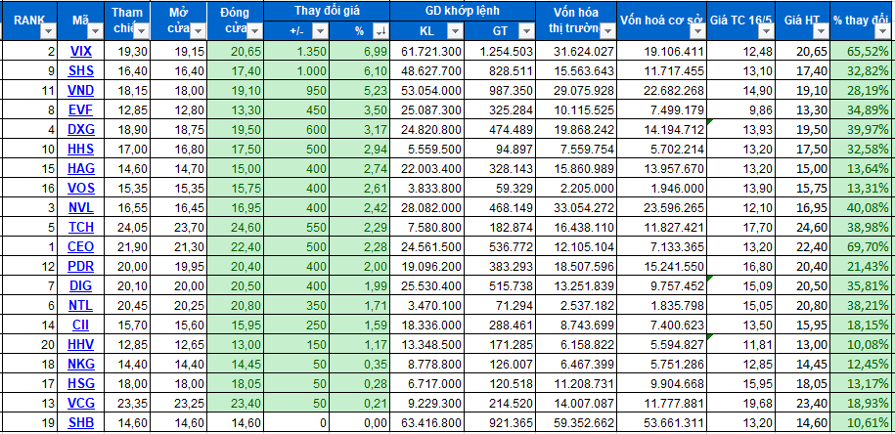Select the 40,08% change cell for NVL
Screen dimensions: 895x434
863,207
